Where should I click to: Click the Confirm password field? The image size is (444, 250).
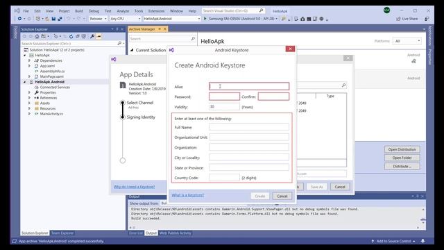coord(273,97)
